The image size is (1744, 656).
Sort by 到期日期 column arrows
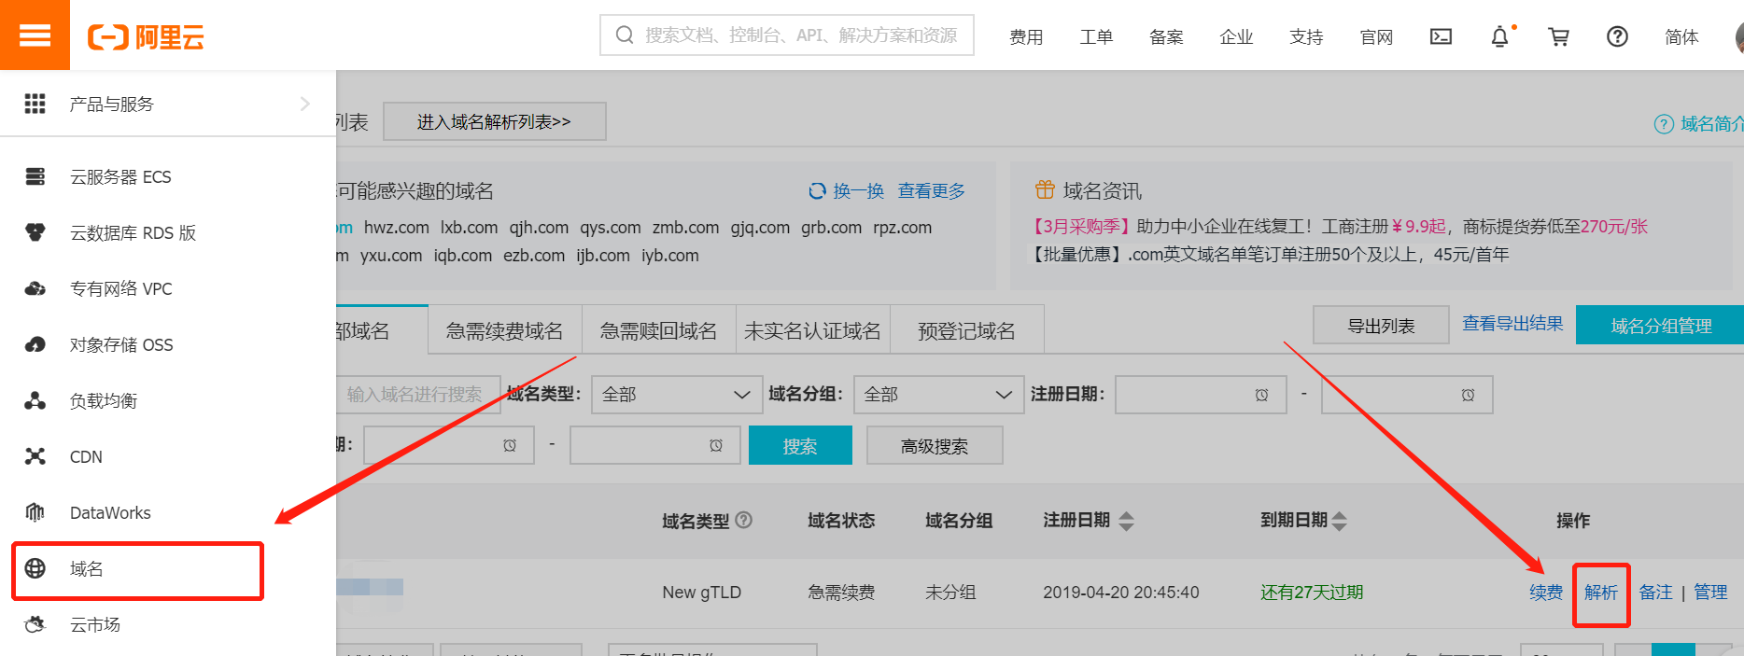click(x=1340, y=521)
